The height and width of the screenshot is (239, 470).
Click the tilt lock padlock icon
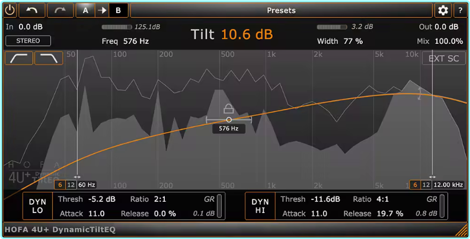click(x=228, y=108)
